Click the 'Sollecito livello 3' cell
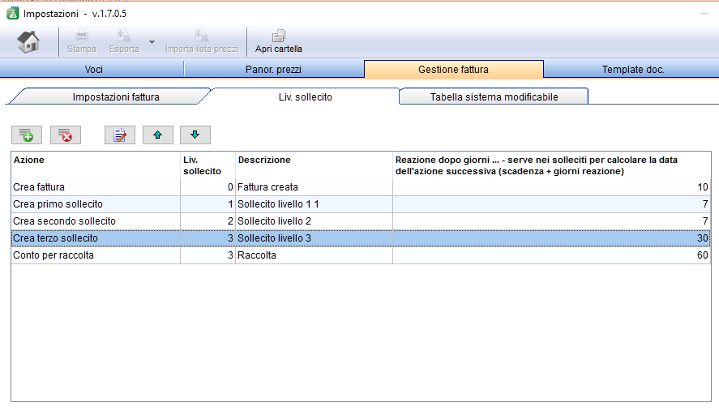The image size is (719, 411). (x=314, y=238)
